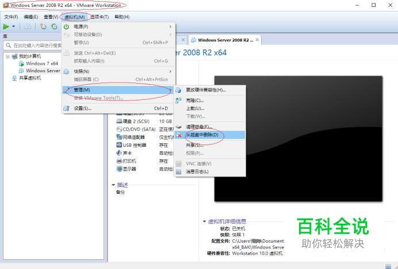This screenshot has width=398, height=269.
Task: Click the Windows 7 x64 VM icon
Action: [x=22, y=64]
